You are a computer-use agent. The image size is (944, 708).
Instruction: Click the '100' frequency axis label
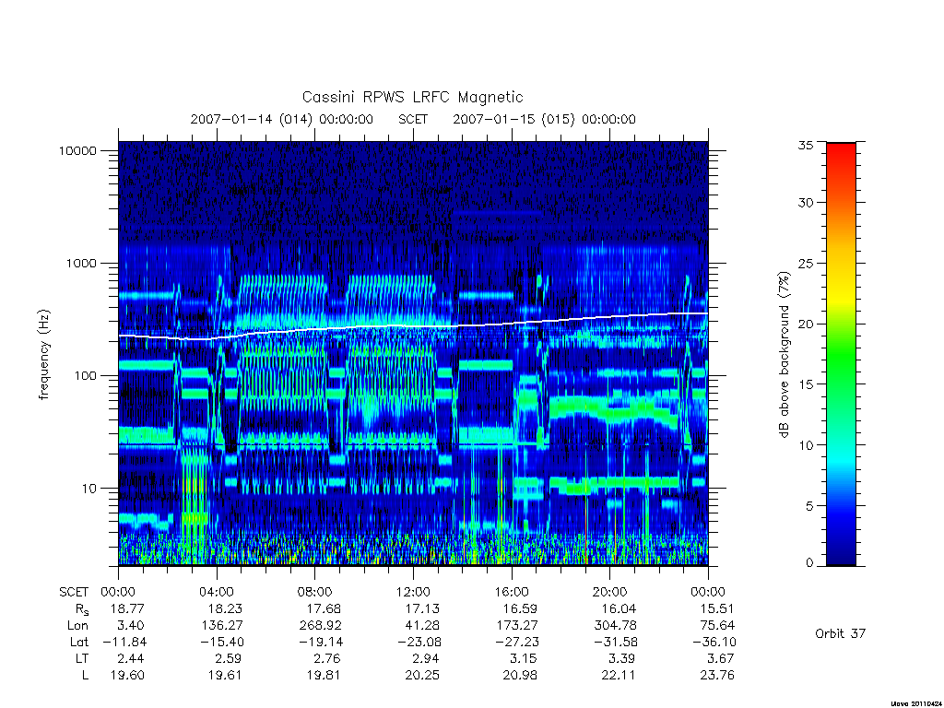point(85,376)
